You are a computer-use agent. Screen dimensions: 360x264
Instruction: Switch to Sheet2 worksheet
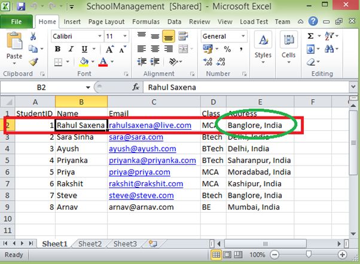point(90,244)
